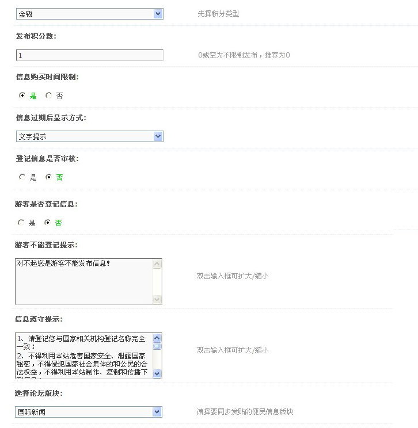Click the 选择论坛版块 label
The width and height of the screenshot is (418, 428).
point(39,393)
